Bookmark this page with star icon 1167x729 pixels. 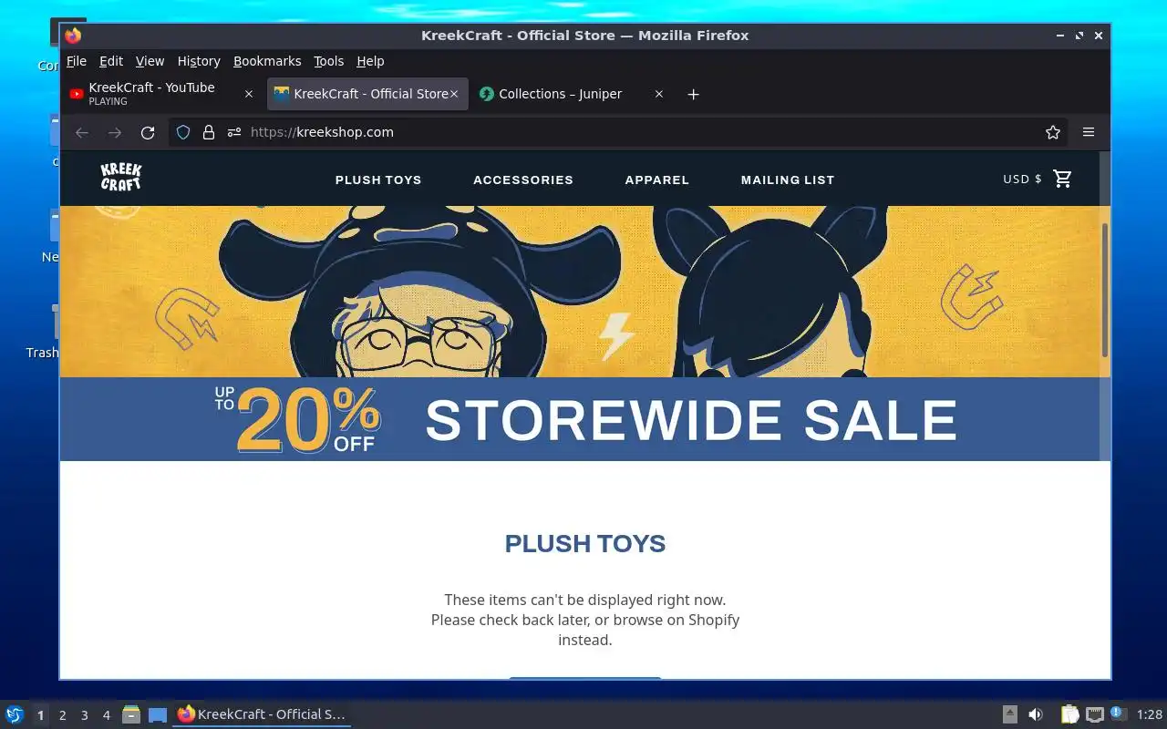tap(1053, 132)
